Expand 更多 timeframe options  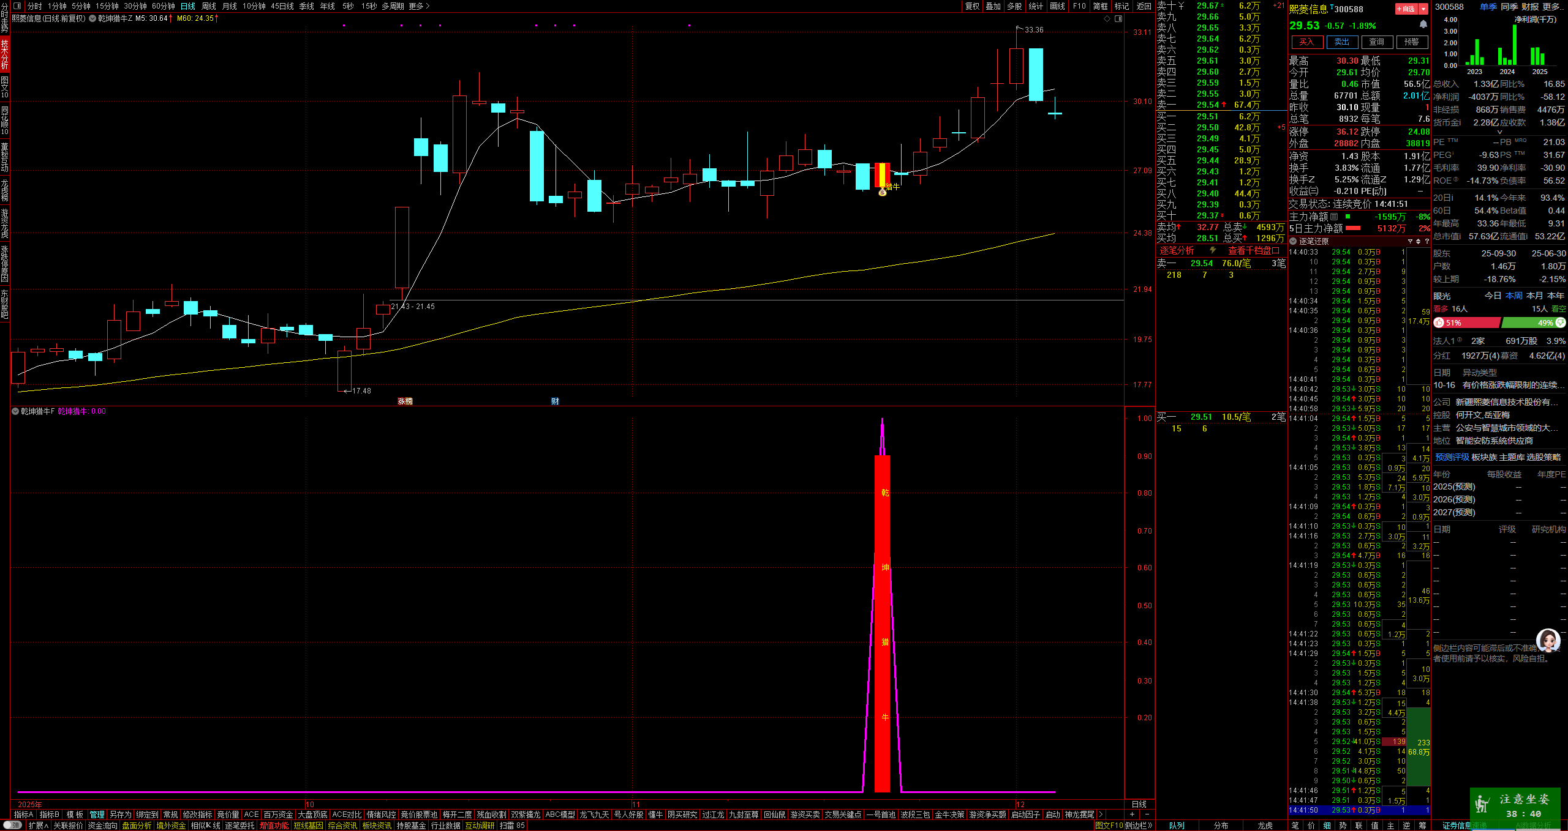[x=420, y=6]
